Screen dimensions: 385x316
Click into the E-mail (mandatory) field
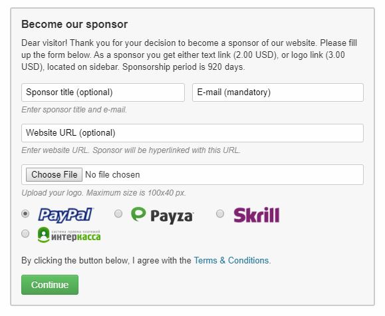[x=278, y=92]
